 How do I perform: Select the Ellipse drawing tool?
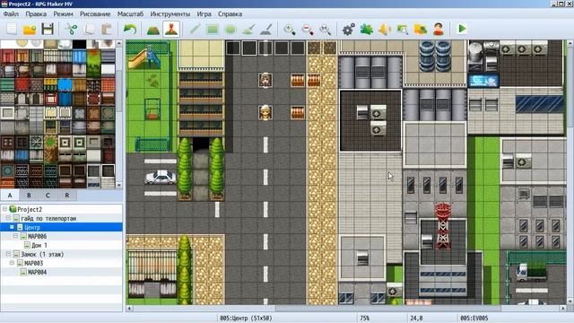(230, 29)
